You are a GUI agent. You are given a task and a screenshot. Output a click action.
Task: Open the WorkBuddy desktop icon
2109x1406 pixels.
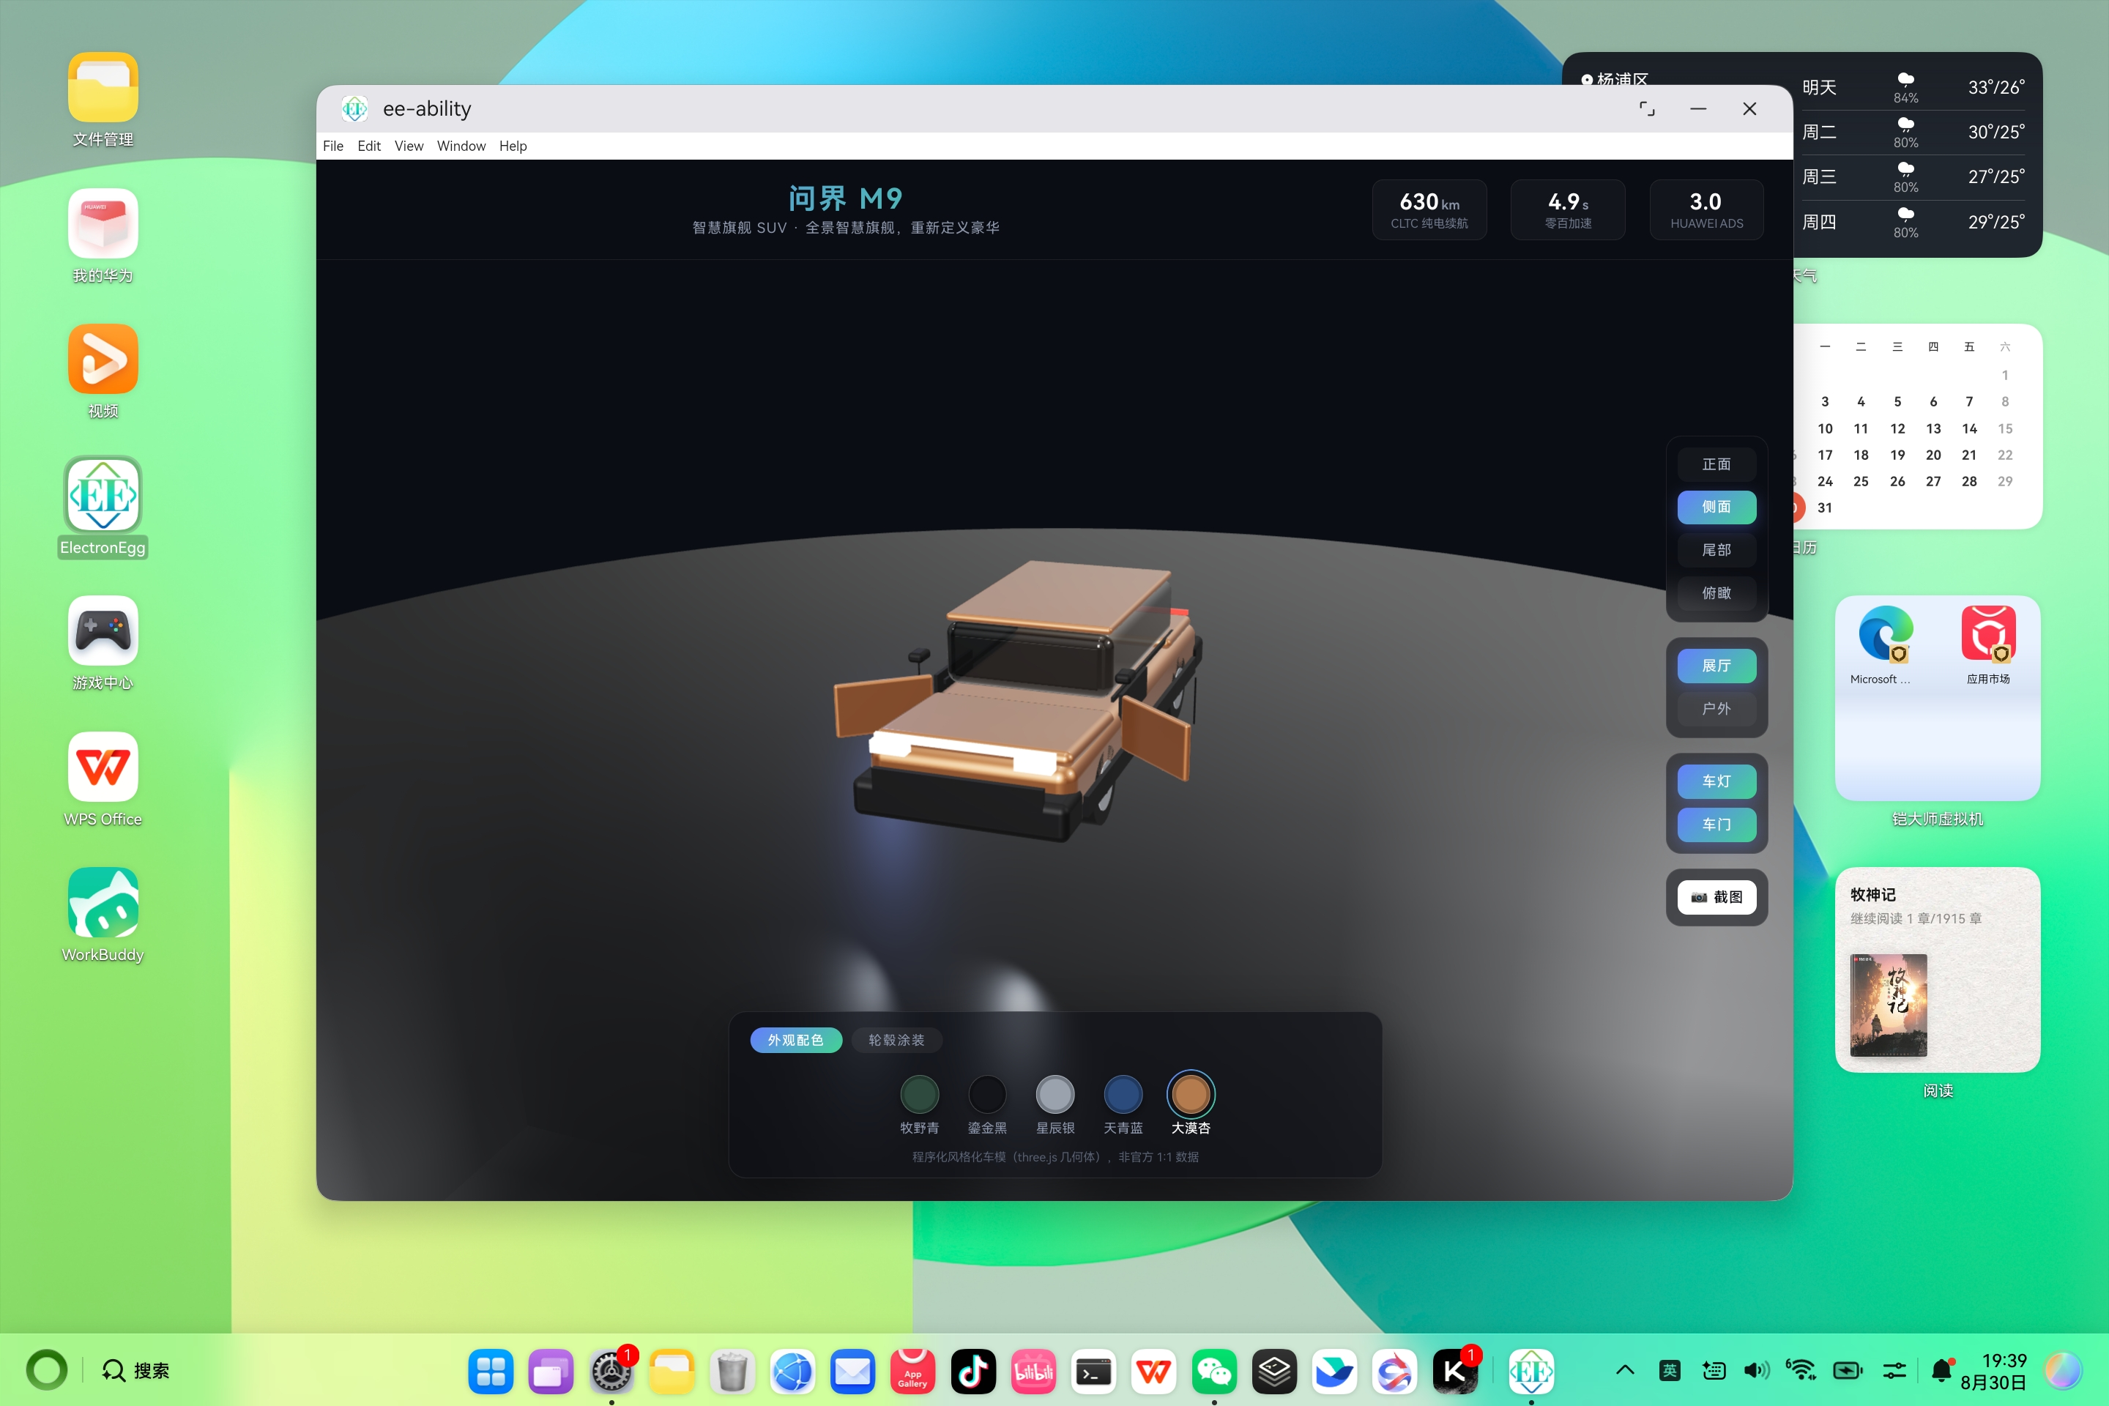[103, 902]
